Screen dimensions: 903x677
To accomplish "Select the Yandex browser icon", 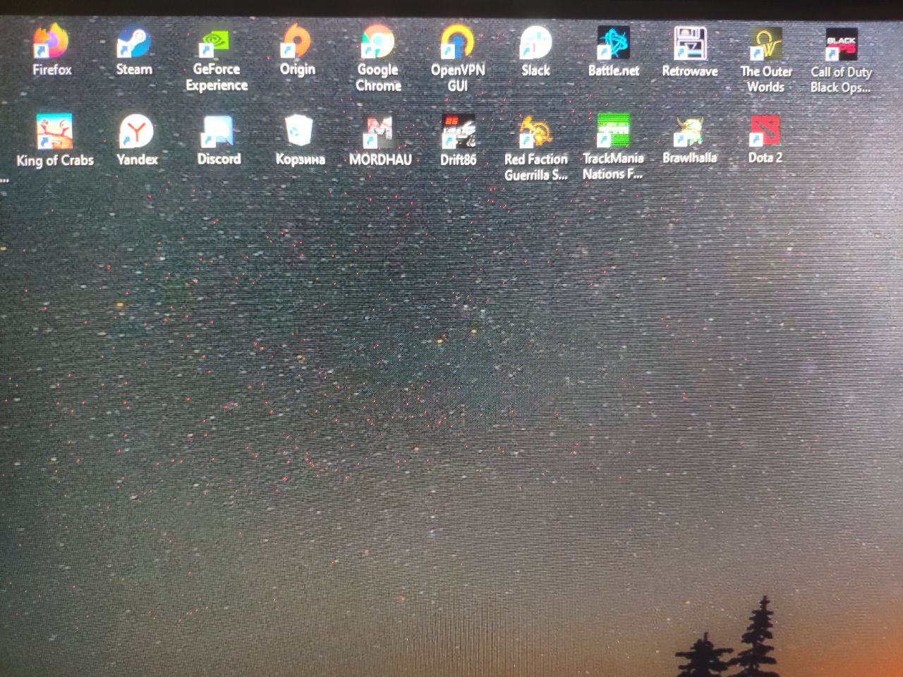I will click(137, 132).
